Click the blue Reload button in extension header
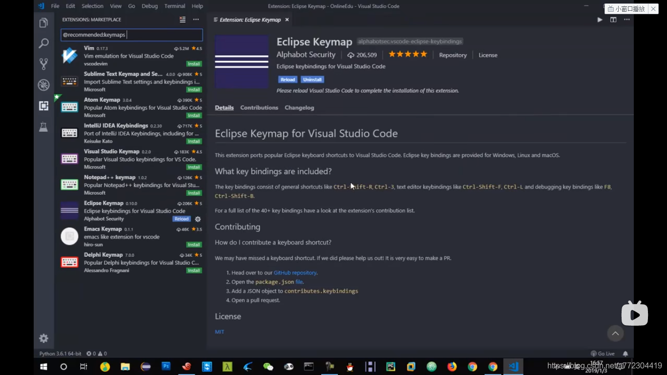Viewport: 667px width, 375px height. coord(288,80)
